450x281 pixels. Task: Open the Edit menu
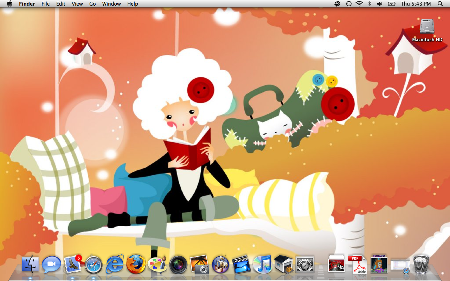click(x=61, y=4)
